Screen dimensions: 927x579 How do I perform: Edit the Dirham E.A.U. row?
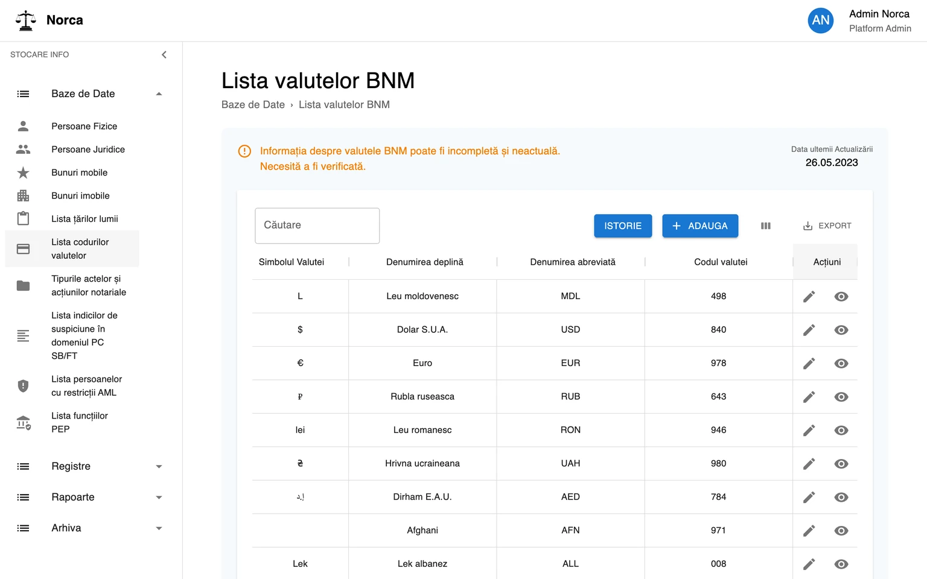[x=809, y=497]
